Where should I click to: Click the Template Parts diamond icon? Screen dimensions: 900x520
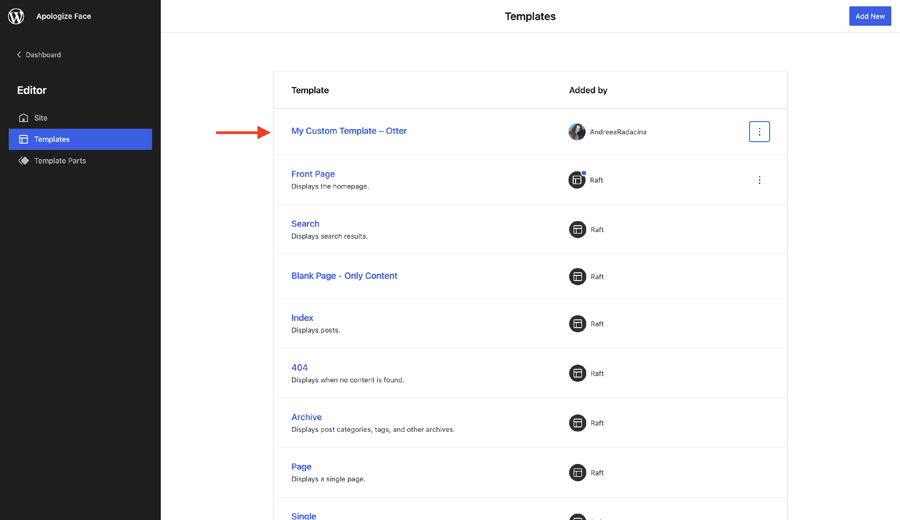(24, 161)
